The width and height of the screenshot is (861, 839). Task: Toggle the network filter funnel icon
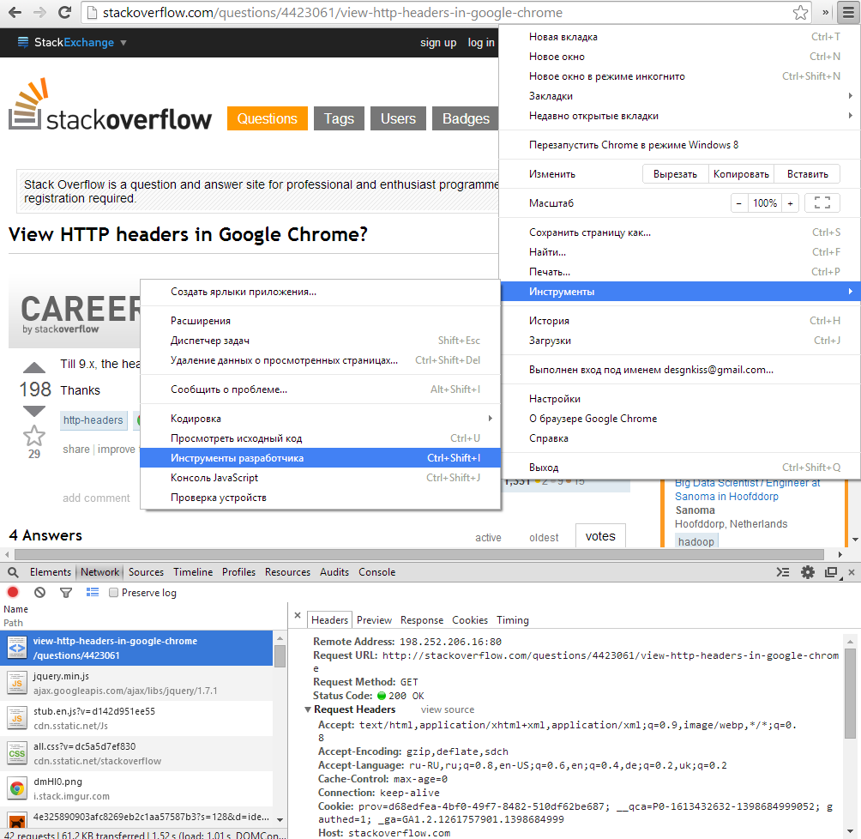[x=66, y=592]
